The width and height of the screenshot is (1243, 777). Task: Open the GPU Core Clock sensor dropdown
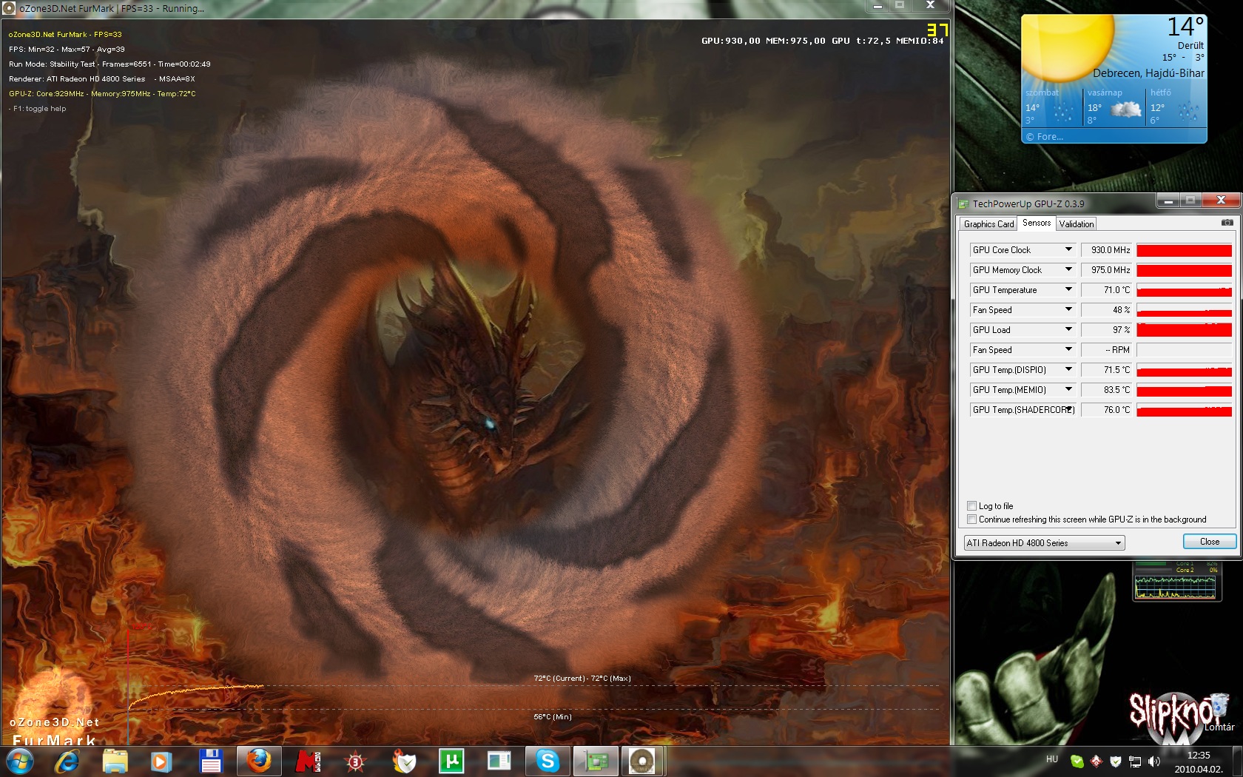[x=1068, y=249]
